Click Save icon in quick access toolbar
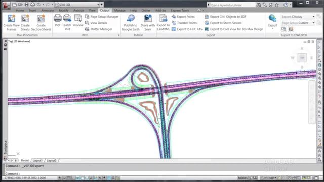324x182 pixels. (26, 5)
